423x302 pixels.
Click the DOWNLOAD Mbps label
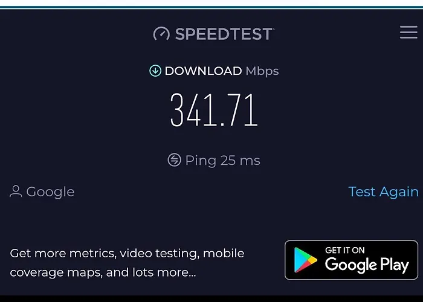[x=222, y=71]
